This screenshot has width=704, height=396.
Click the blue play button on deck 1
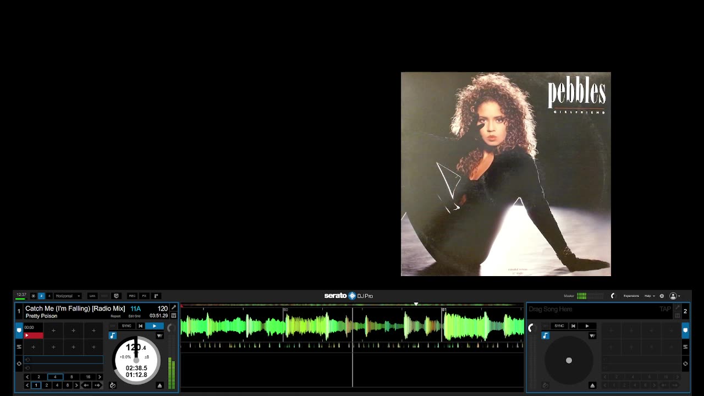click(x=155, y=326)
